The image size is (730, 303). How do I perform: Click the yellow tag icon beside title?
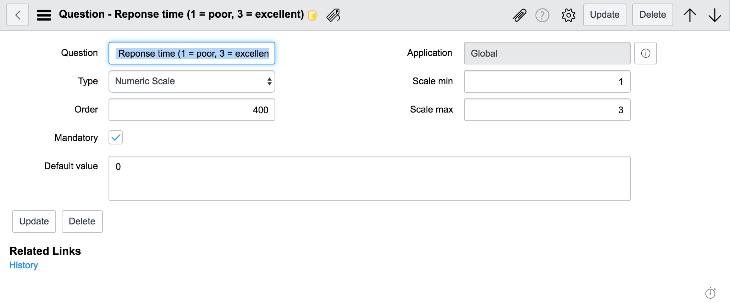(x=312, y=16)
